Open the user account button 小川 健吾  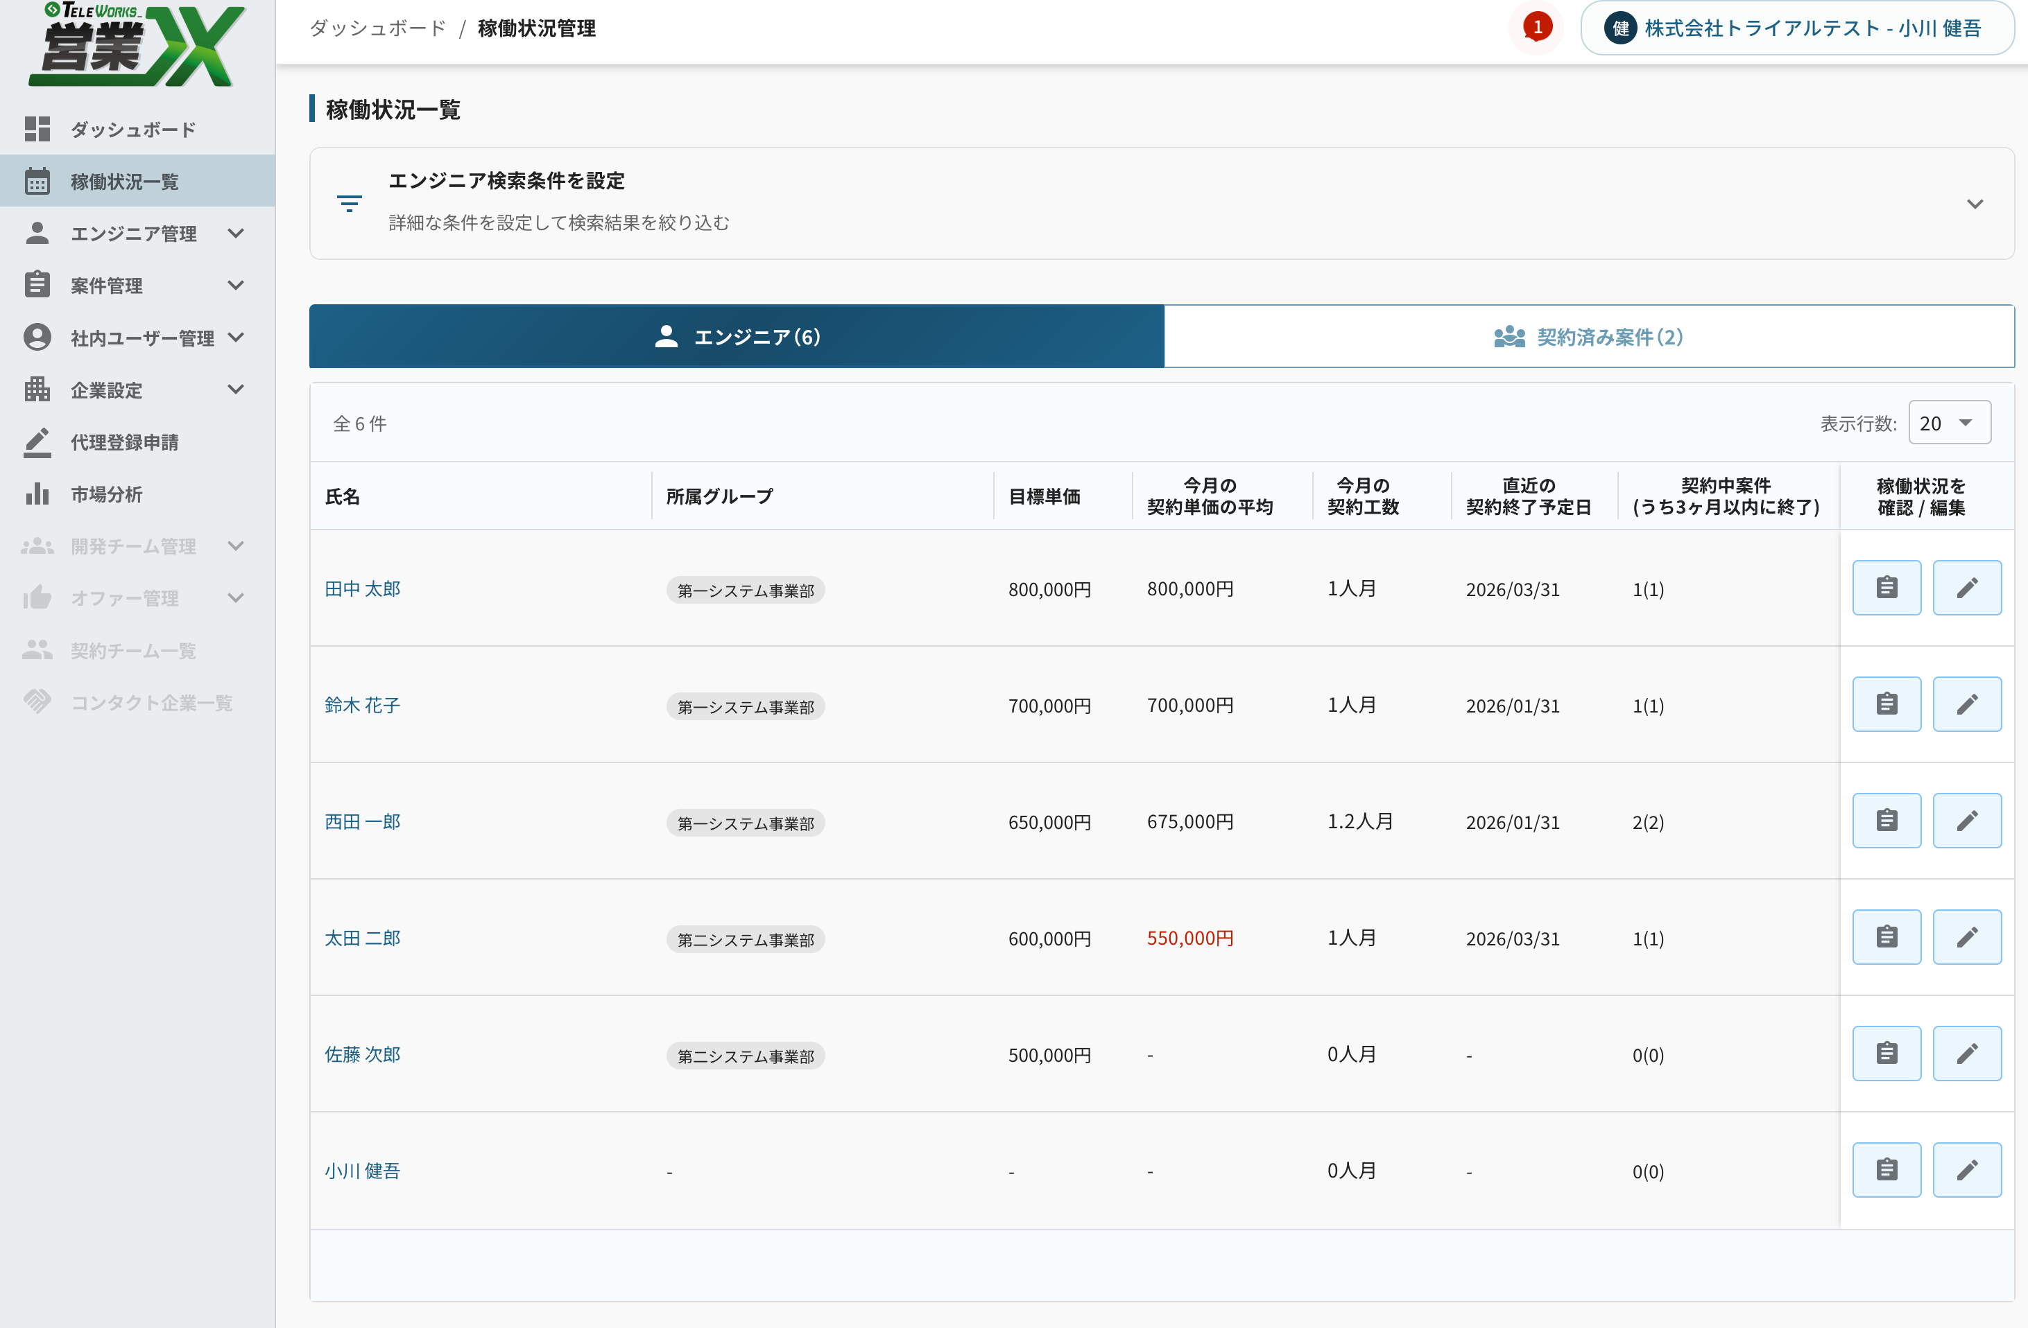(x=1796, y=28)
